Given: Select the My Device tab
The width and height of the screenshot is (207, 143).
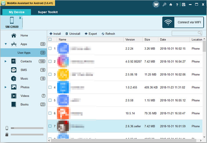Looking at the screenshot, I should 17,12.
